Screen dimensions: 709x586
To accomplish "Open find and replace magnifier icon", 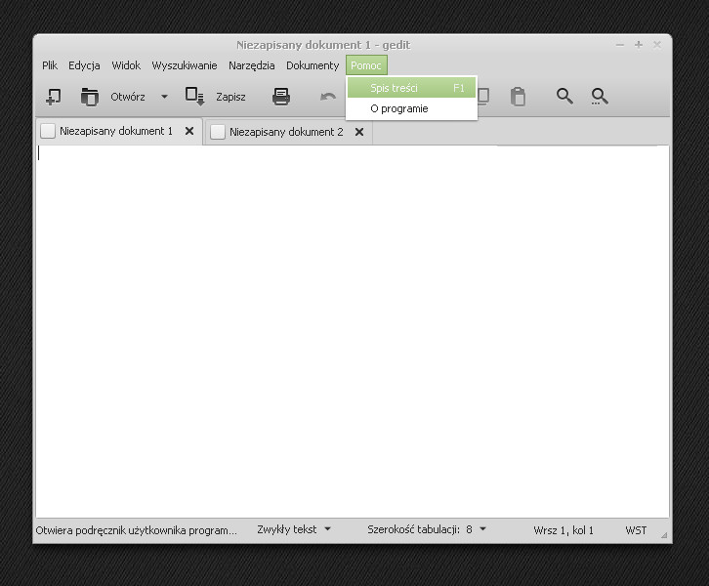I will point(600,97).
